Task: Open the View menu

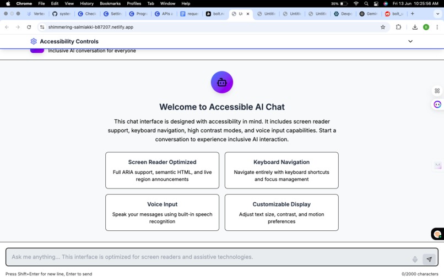Action: [x=69, y=3]
